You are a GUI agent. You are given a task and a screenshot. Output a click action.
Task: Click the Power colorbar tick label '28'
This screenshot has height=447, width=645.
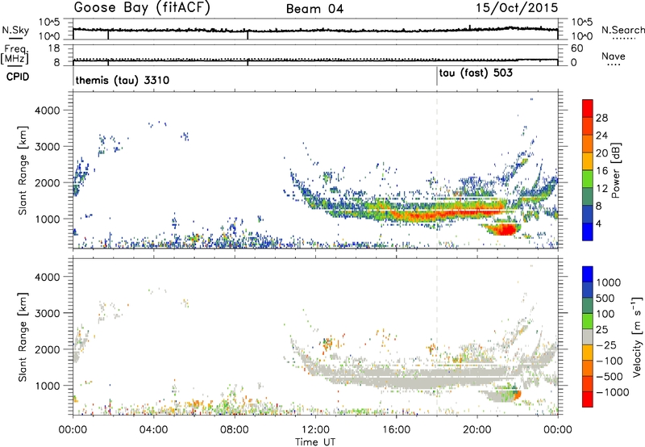pyautogui.click(x=601, y=118)
